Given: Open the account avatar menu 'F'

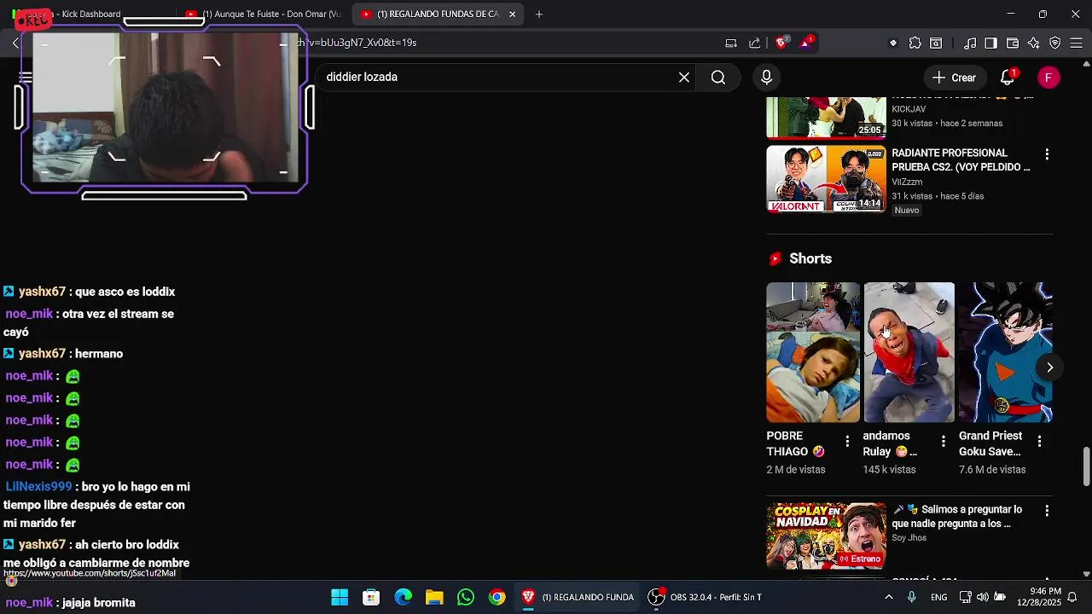Looking at the screenshot, I should (1048, 78).
